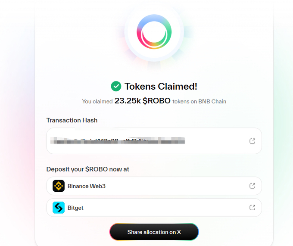Click the Deposit your $ROBO now at label

88,169
